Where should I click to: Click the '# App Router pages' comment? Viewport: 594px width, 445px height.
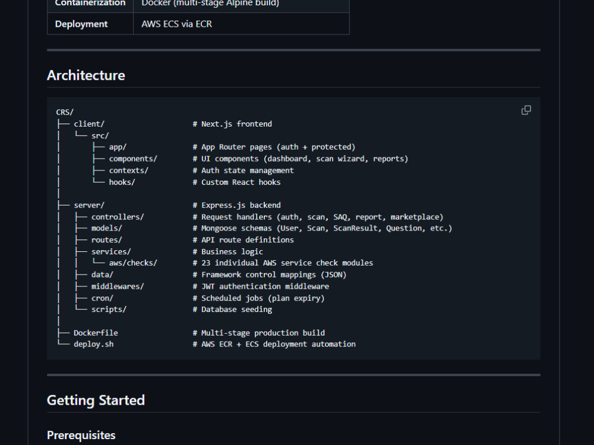coord(274,147)
